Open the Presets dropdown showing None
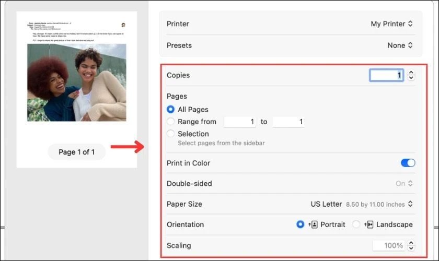The image size is (439, 261). click(400, 45)
